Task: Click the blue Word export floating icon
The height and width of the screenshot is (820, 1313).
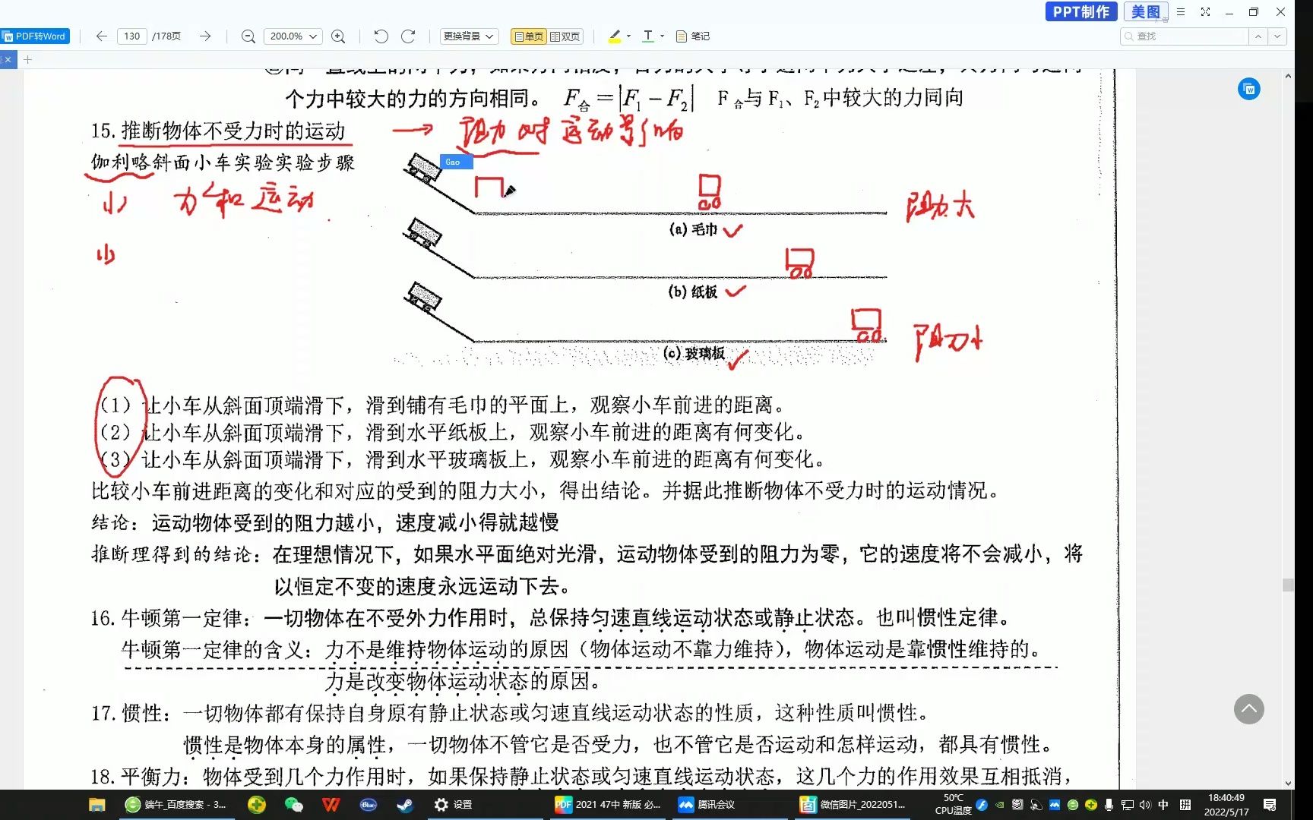Action: pos(1248,89)
